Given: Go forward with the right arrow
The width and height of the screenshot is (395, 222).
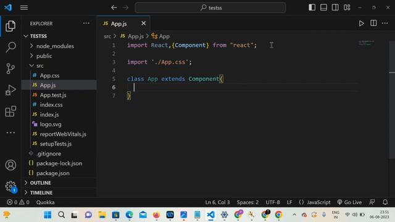Looking at the screenshot, I should (126, 7).
